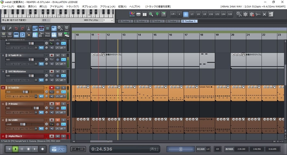This screenshot has height=155, width=287.
Task: Open the 編集(E) menu
Action: click(x=21, y=6)
